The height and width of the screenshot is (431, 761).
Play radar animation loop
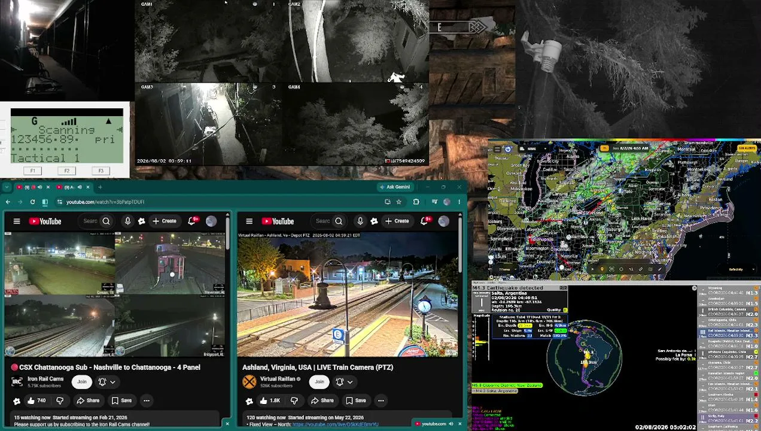(593, 269)
